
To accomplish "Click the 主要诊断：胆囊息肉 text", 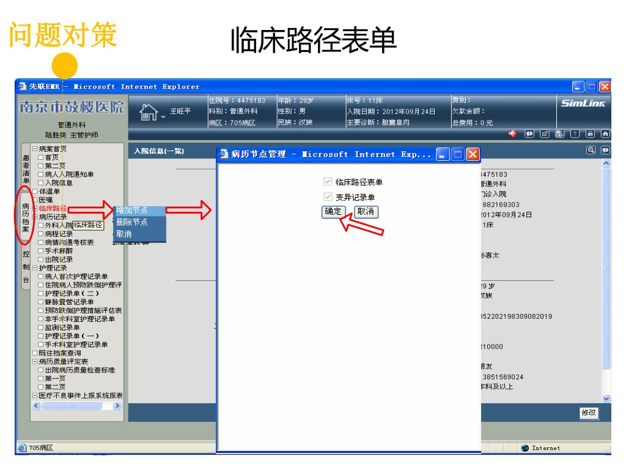I will [378, 122].
